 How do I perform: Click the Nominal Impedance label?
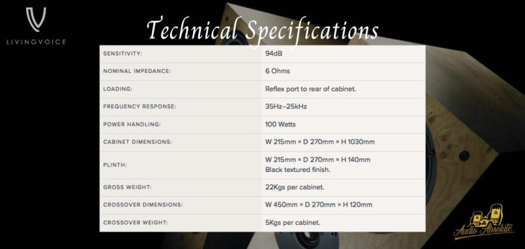(137, 71)
